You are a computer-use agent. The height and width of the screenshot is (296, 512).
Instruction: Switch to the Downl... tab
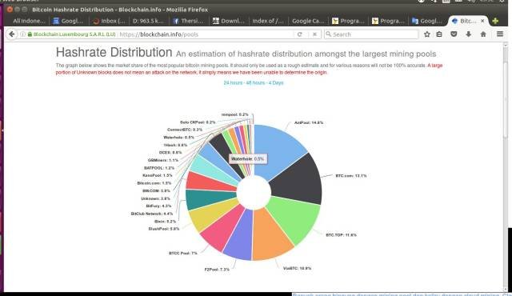(x=229, y=21)
